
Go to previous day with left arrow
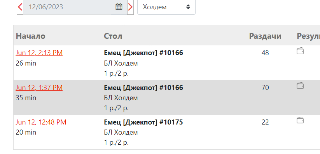pyautogui.click(x=20, y=7)
